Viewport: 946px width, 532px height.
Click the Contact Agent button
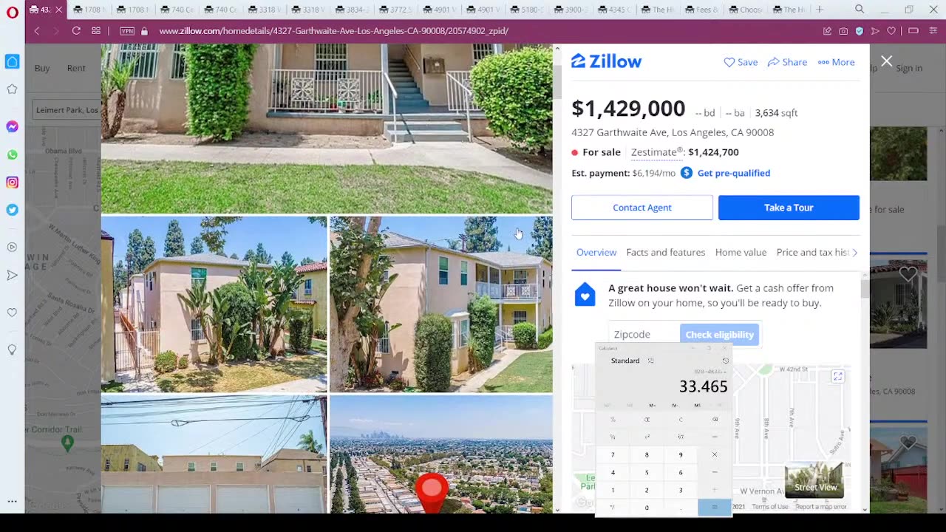pyautogui.click(x=642, y=208)
